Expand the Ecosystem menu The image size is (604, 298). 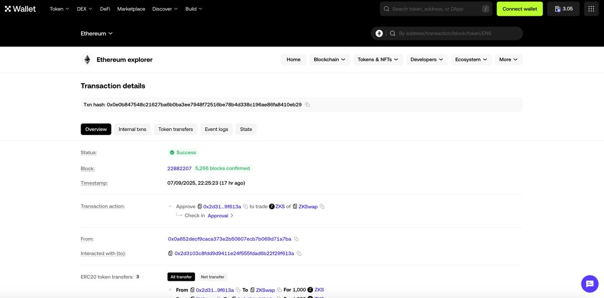[471, 59]
